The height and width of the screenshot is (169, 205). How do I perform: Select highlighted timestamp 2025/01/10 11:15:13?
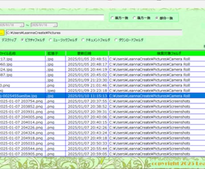click(87, 96)
